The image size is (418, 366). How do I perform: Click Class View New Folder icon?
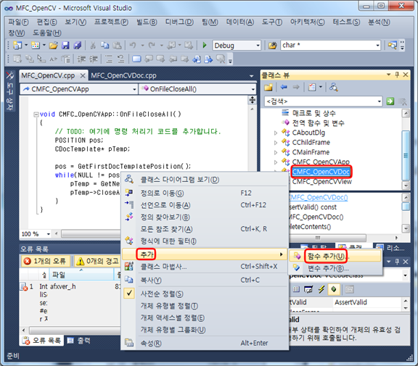pos(269,87)
